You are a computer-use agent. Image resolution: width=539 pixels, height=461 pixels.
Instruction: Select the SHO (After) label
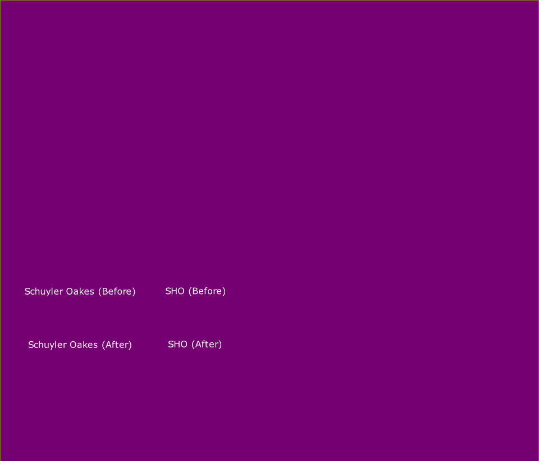pyautogui.click(x=195, y=344)
